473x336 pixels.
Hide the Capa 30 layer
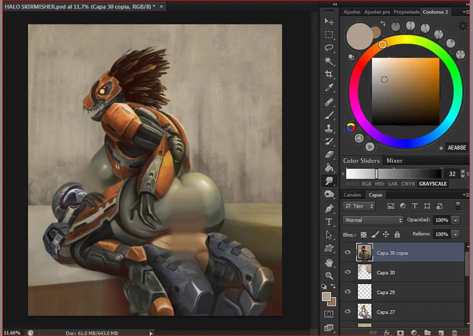click(347, 272)
